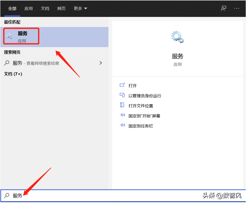
Task: Switch to the 文档 tab
Action: pos(45,9)
